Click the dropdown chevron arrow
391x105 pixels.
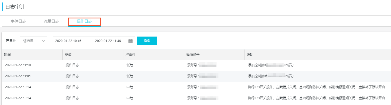coord(44,41)
